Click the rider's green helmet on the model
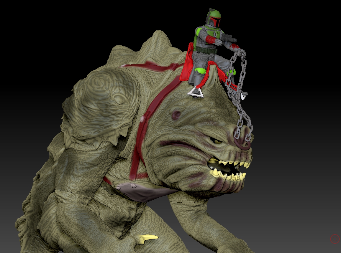This screenshot has width=341, height=253. coord(213,18)
